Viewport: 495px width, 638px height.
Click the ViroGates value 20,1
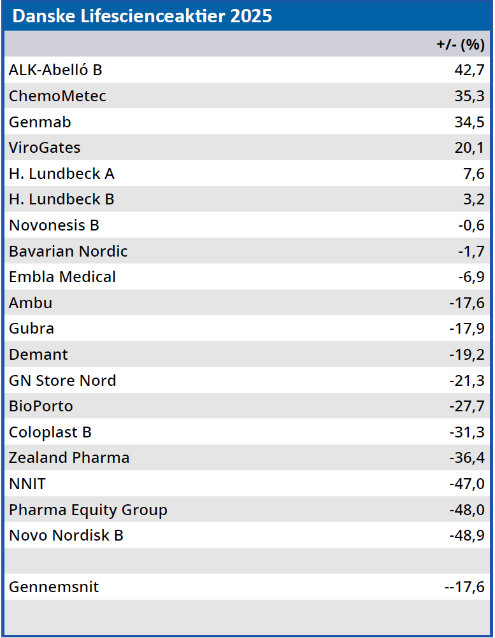[x=470, y=148]
